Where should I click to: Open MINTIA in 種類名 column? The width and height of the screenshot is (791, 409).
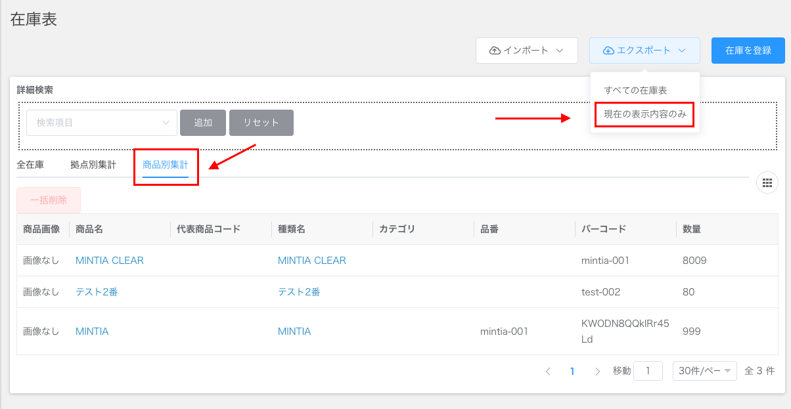pos(294,332)
